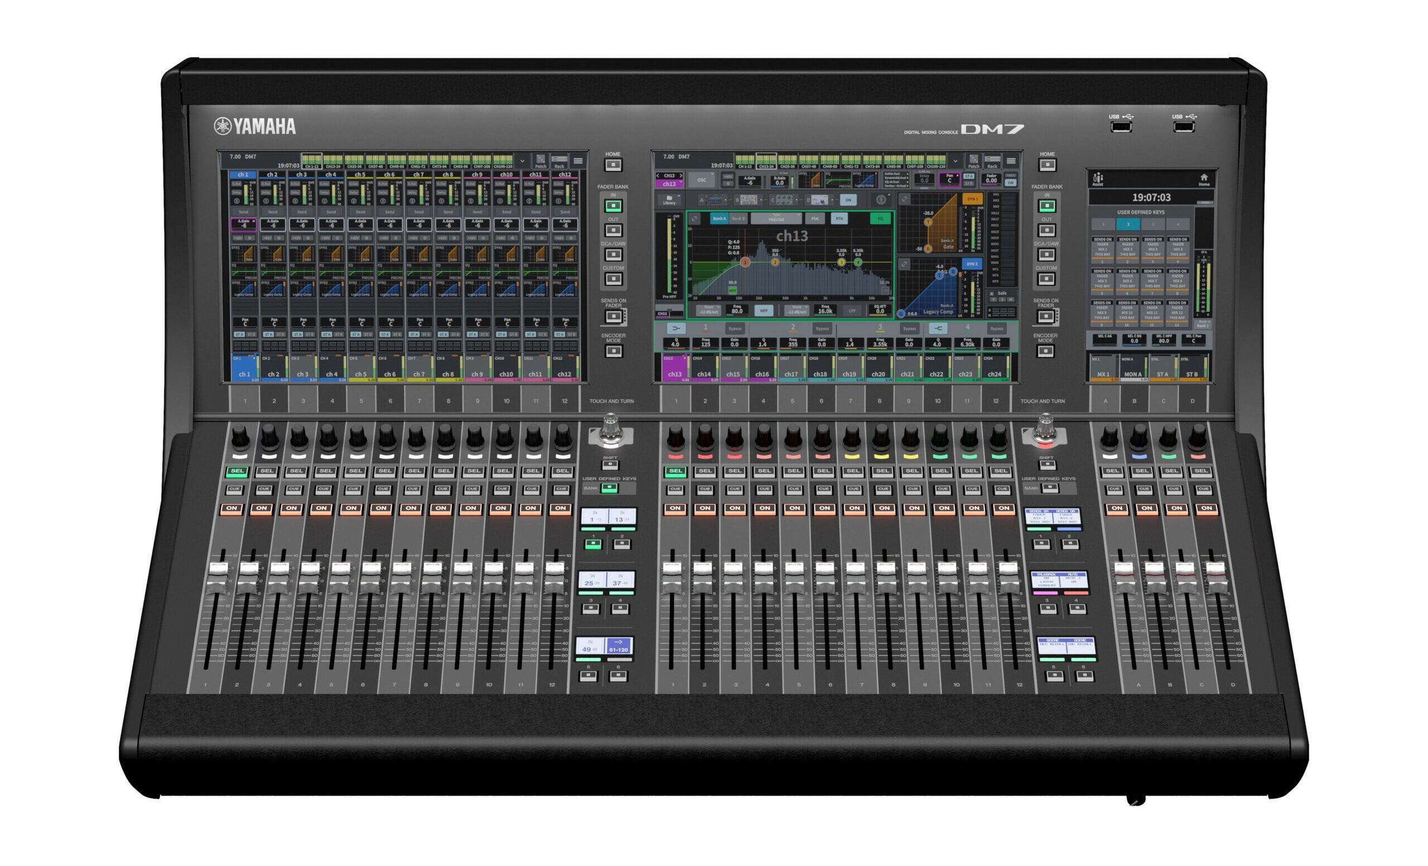The height and width of the screenshot is (866, 1428).
Task: Open HPF Slope dropdown
Action: point(708,311)
